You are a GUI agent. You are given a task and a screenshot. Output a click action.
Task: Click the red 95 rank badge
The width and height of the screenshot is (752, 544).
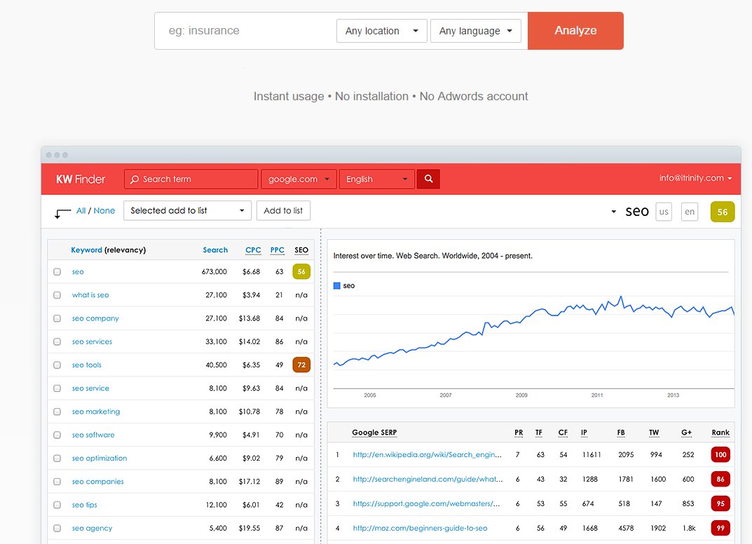[x=720, y=504]
